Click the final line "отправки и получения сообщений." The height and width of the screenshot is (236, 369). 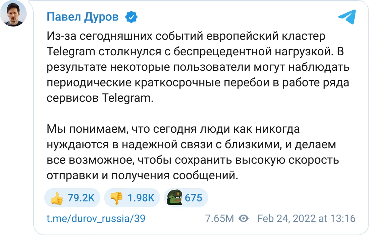coord(142,175)
